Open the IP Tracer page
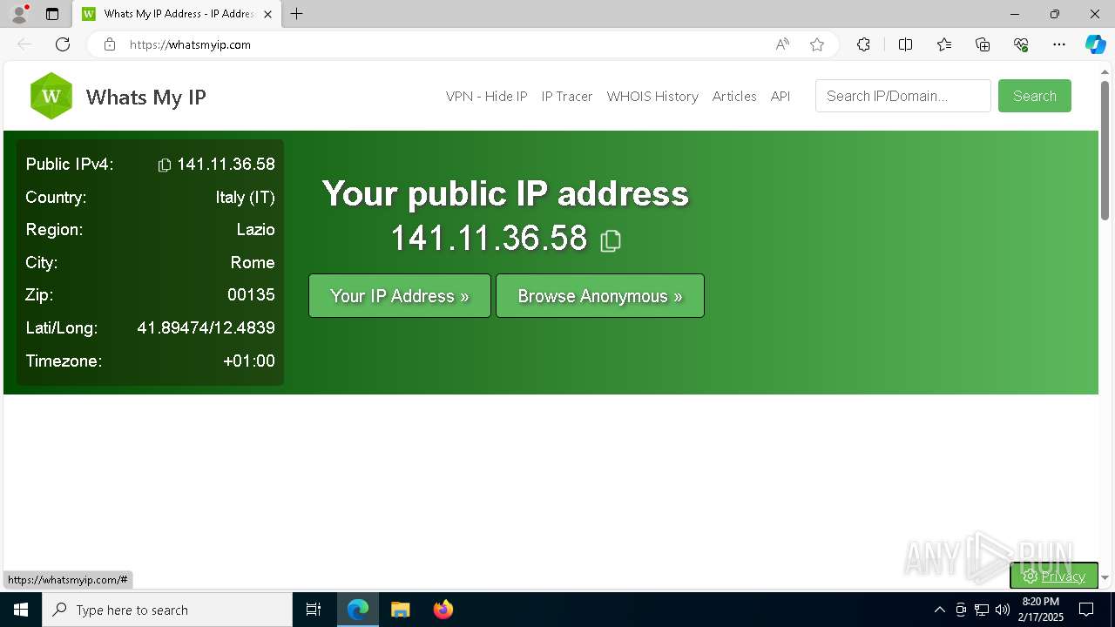The width and height of the screenshot is (1115, 627). click(x=567, y=97)
